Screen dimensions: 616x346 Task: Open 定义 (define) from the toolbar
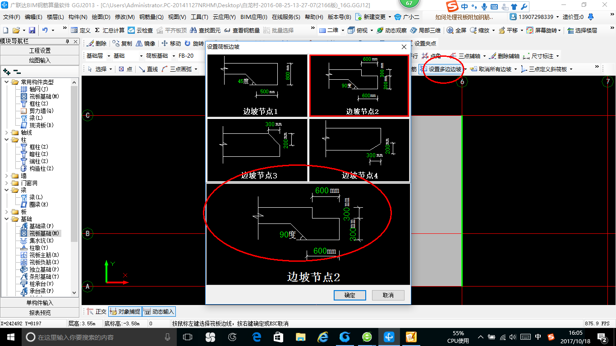click(81, 30)
